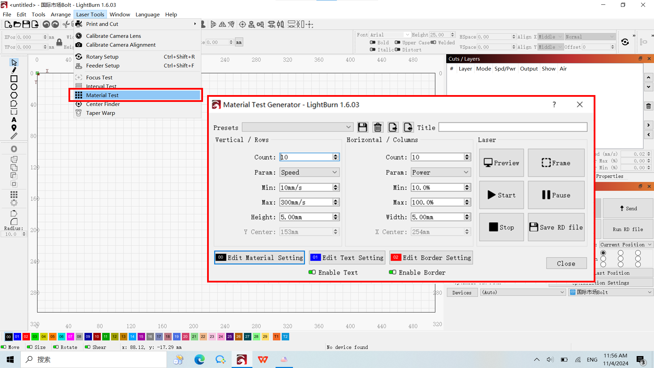Viewport: 654px width, 368px height.
Task: Click the Move laser to center icon
Action: [243, 24]
